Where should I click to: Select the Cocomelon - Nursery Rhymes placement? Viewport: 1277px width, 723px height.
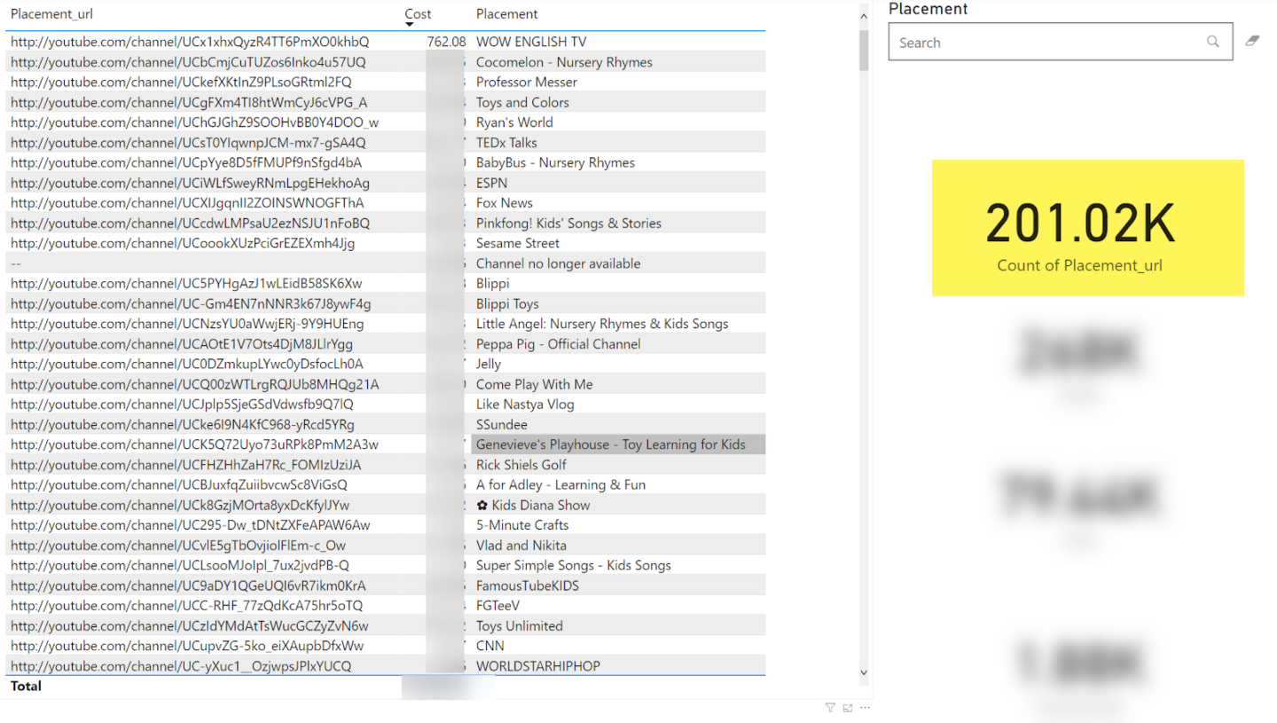pyautogui.click(x=563, y=62)
